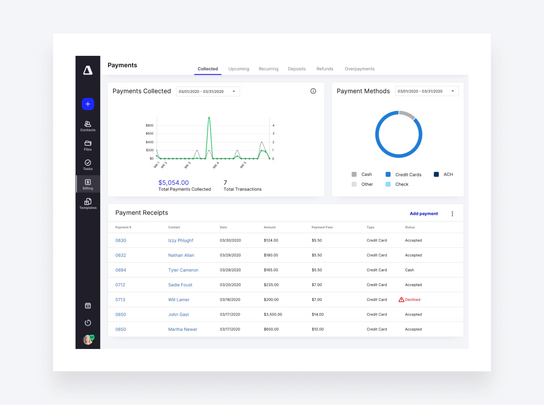
Task: Switch to the Upcoming tab
Action: 239,69
